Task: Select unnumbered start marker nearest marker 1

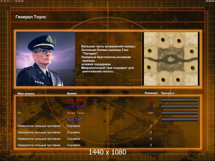Action: point(163,40)
